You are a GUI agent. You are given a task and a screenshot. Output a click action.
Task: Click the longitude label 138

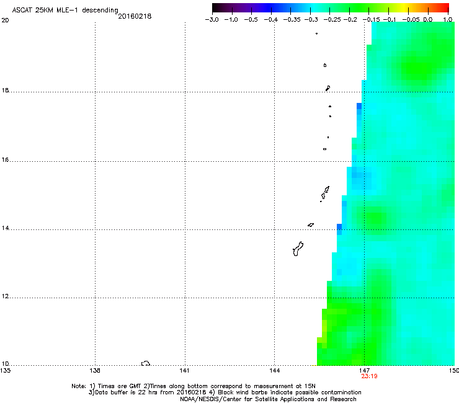pyautogui.click(x=95, y=371)
